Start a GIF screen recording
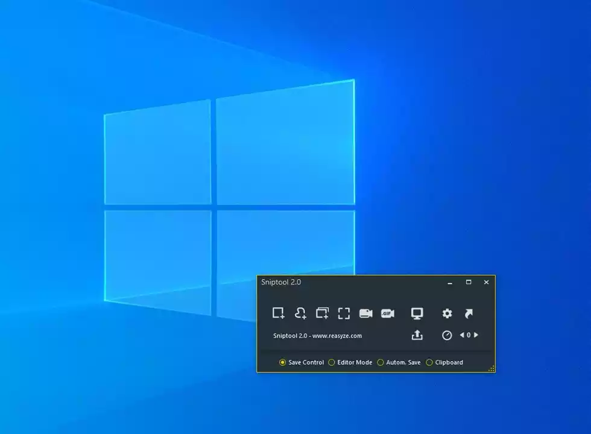This screenshot has height=434, width=591. (x=387, y=313)
